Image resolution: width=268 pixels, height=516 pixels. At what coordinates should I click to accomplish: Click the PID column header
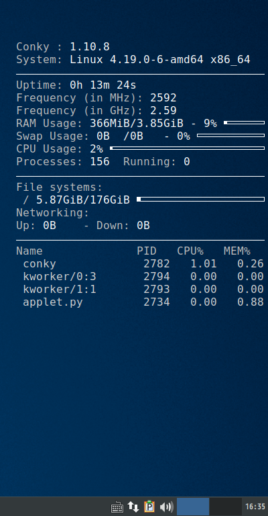[147, 251]
